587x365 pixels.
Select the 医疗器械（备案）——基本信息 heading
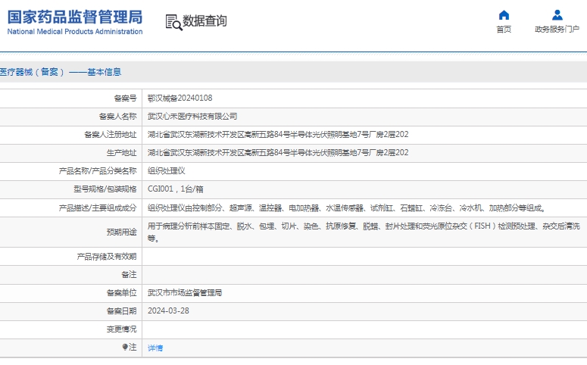tap(61, 72)
